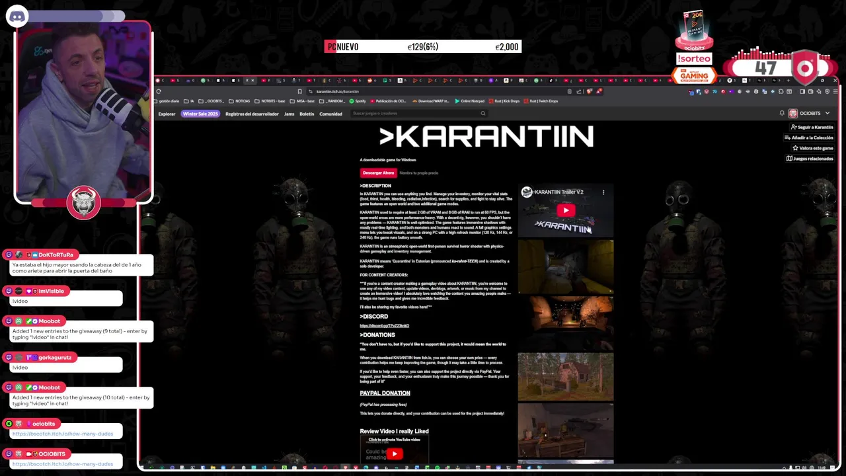
Task: Click the gorkagurutz chat username
Action: (55, 357)
